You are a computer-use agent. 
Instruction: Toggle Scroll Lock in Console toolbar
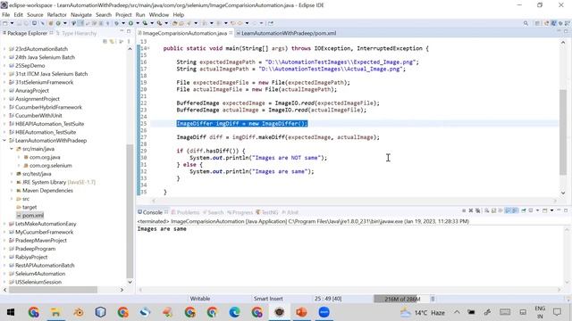[x=493, y=210]
